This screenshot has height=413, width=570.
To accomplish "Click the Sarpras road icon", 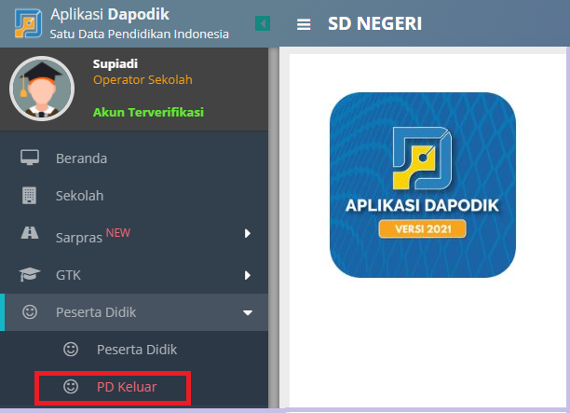I will click(30, 232).
